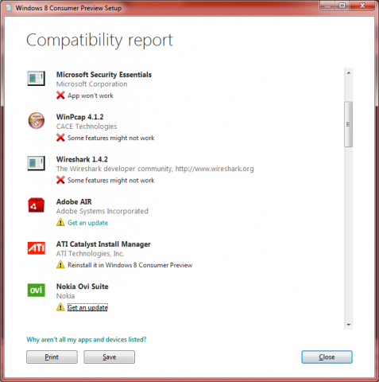Close the compatibility report dialog
This screenshot has width=379, height=382.
[327, 357]
